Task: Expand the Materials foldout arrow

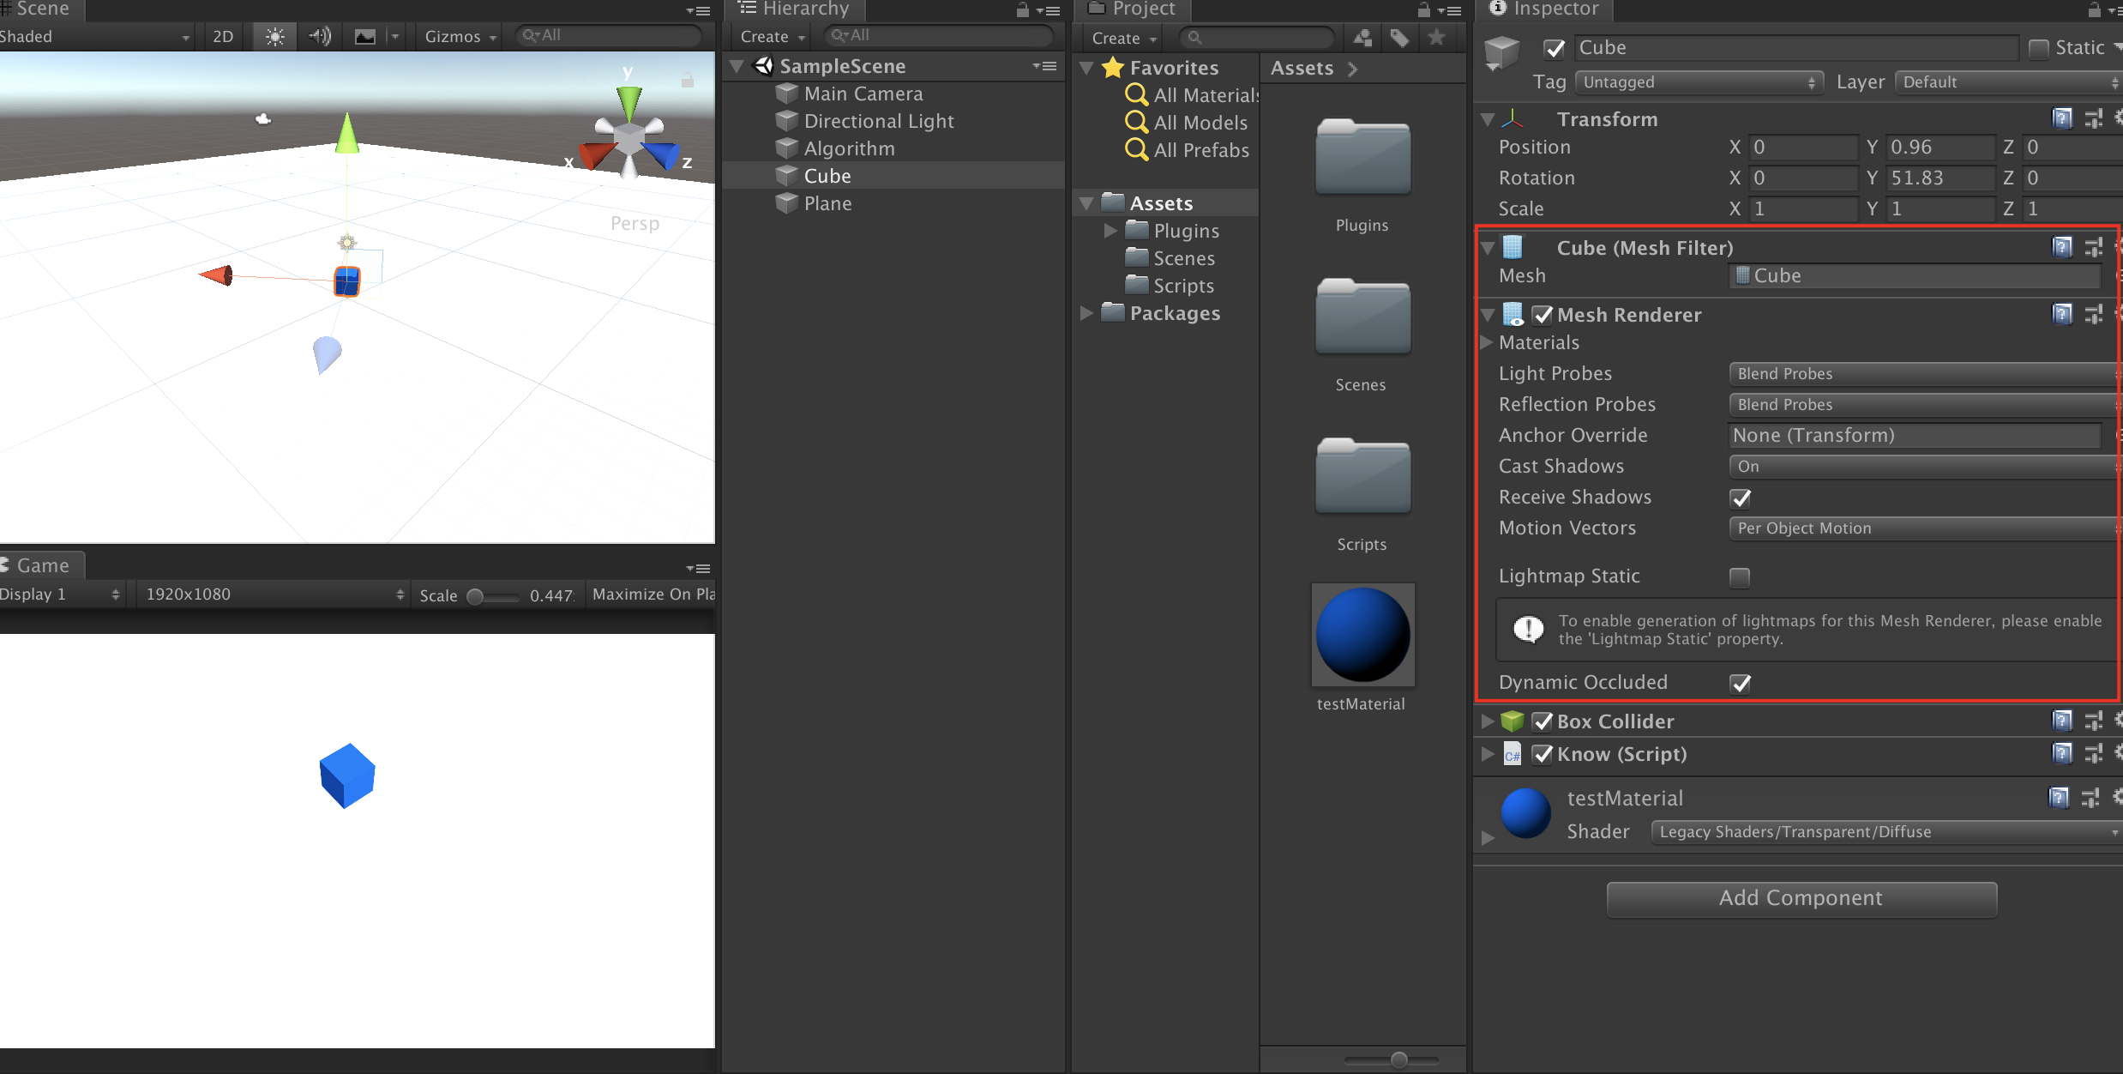Action: click(x=1488, y=342)
